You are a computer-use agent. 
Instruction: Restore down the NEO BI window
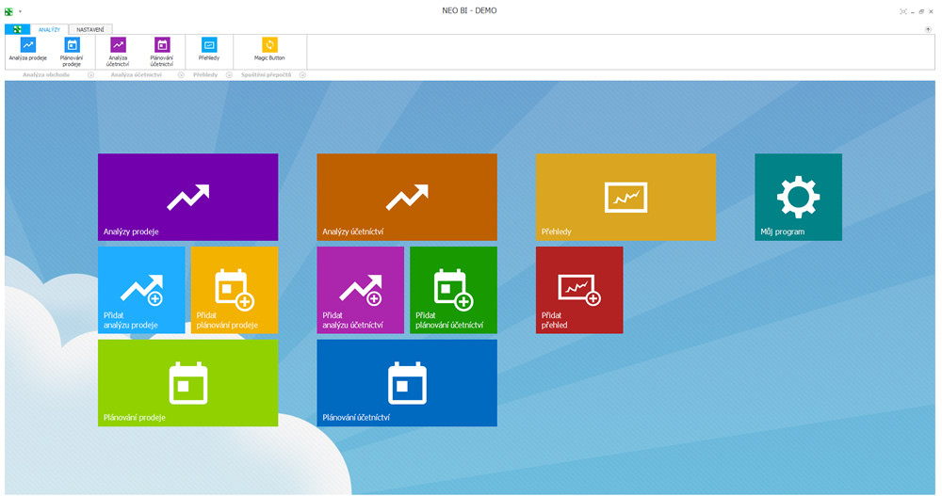point(921,11)
